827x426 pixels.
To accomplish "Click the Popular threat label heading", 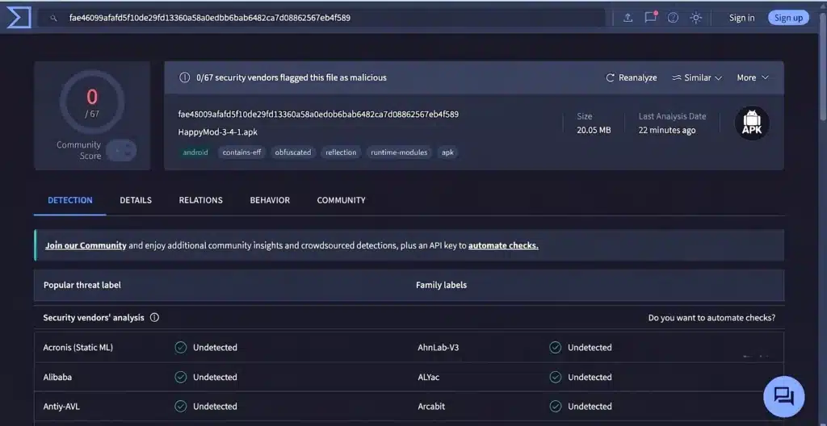I will pos(82,286).
